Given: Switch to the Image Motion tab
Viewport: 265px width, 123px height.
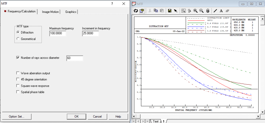Looking at the screenshot, I should 50,12.
